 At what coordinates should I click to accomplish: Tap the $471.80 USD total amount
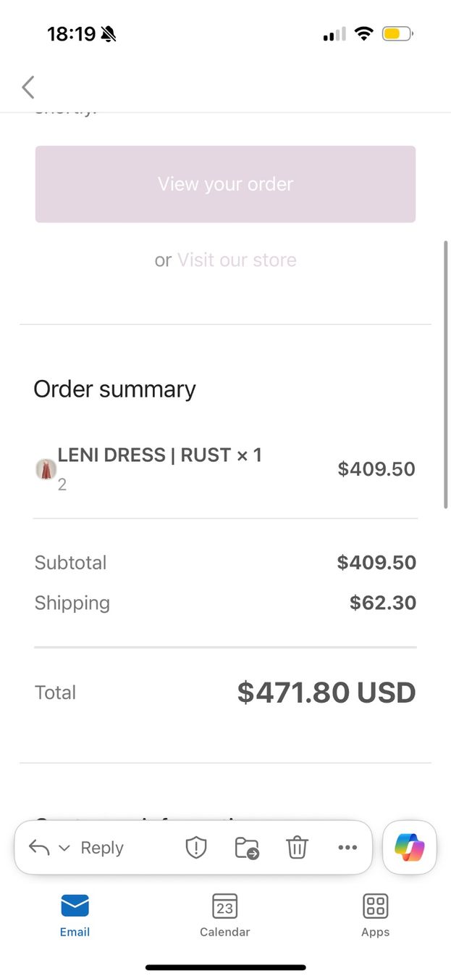[x=326, y=693]
